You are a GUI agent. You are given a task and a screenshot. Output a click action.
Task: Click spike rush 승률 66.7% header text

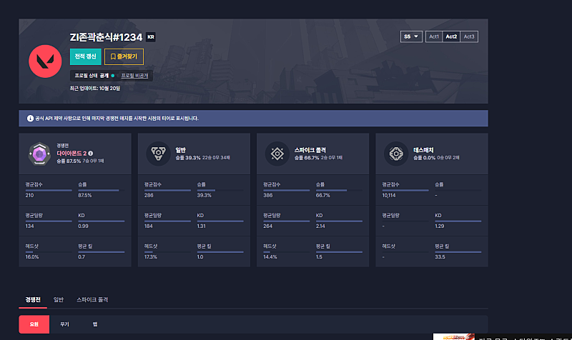point(307,158)
